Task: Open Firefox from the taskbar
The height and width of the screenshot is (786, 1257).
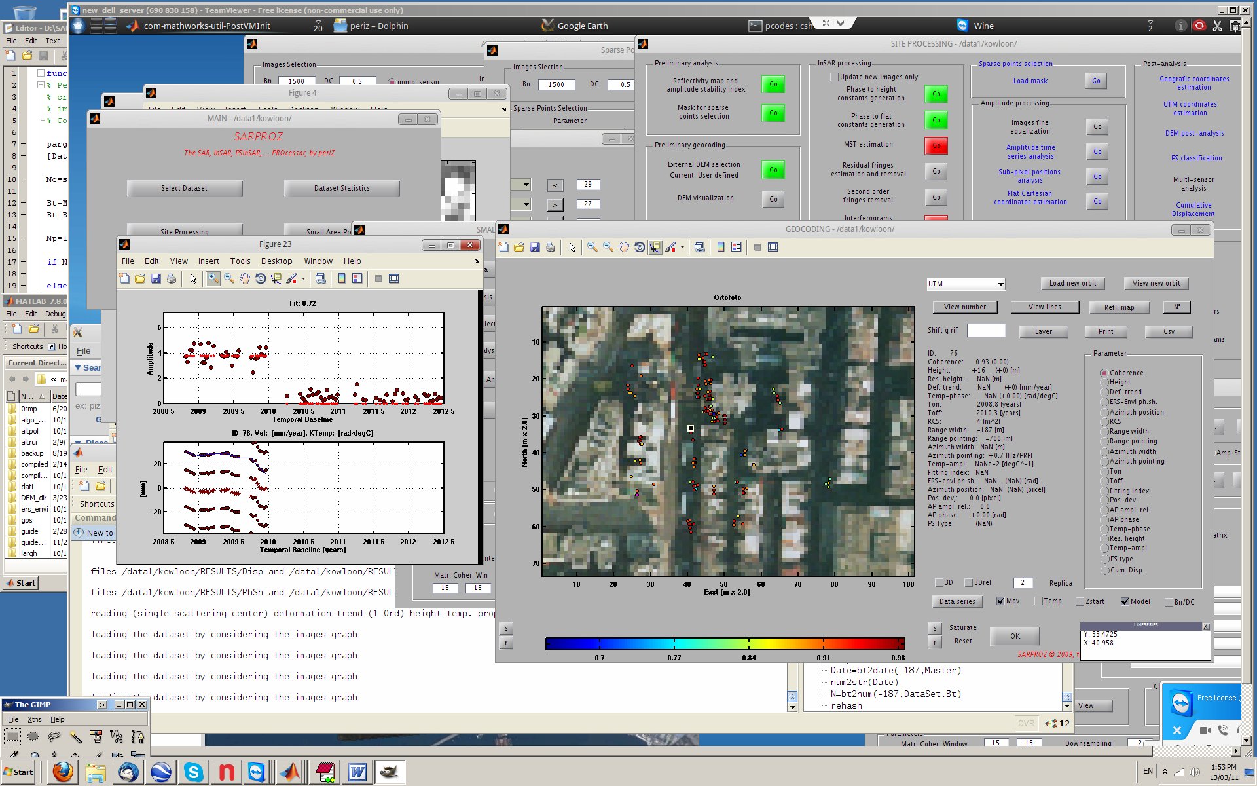Action: [63, 772]
